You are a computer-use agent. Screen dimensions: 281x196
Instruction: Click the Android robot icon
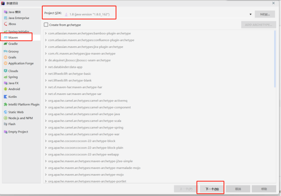point(6,89)
